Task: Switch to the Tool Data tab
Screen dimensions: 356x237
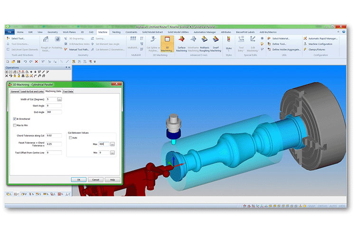Action: coord(68,91)
